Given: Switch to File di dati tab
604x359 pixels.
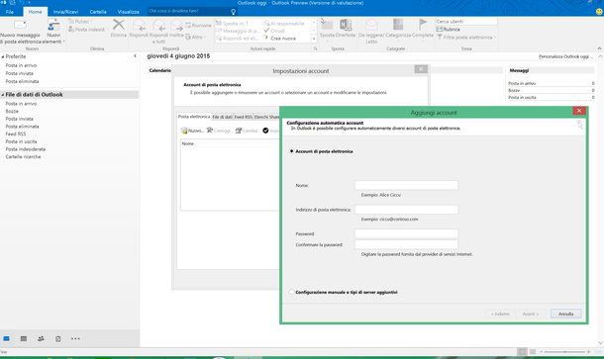Looking at the screenshot, I should tap(222, 117).
